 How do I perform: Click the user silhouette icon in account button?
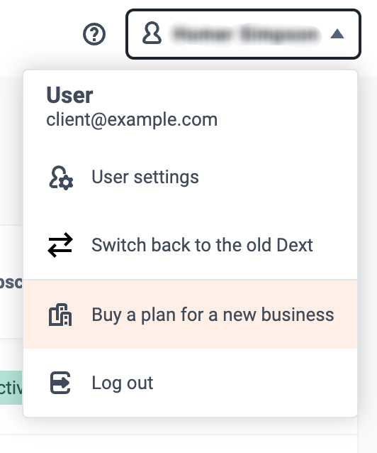152,33
